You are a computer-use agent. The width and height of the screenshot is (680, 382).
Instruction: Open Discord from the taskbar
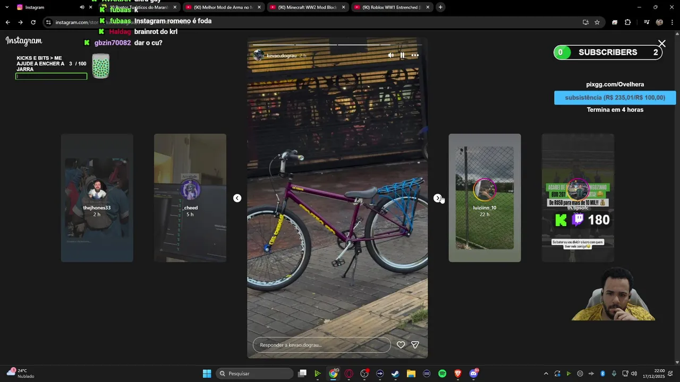tap(473, 374)
